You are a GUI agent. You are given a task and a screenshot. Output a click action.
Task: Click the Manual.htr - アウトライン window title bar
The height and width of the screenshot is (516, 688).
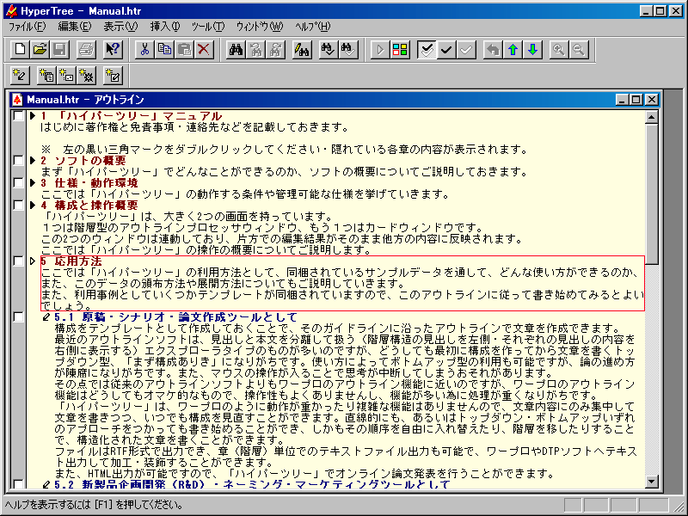click(335, 100)
